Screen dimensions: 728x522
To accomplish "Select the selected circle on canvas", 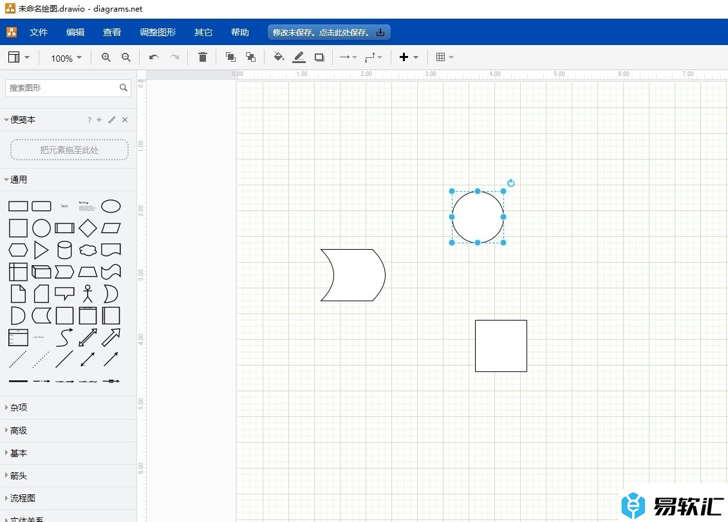I will (478, 217).
